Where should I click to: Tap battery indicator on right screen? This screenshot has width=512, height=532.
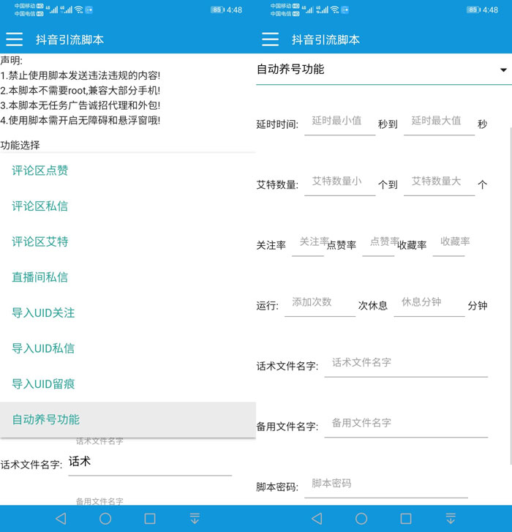click(473, 10)
